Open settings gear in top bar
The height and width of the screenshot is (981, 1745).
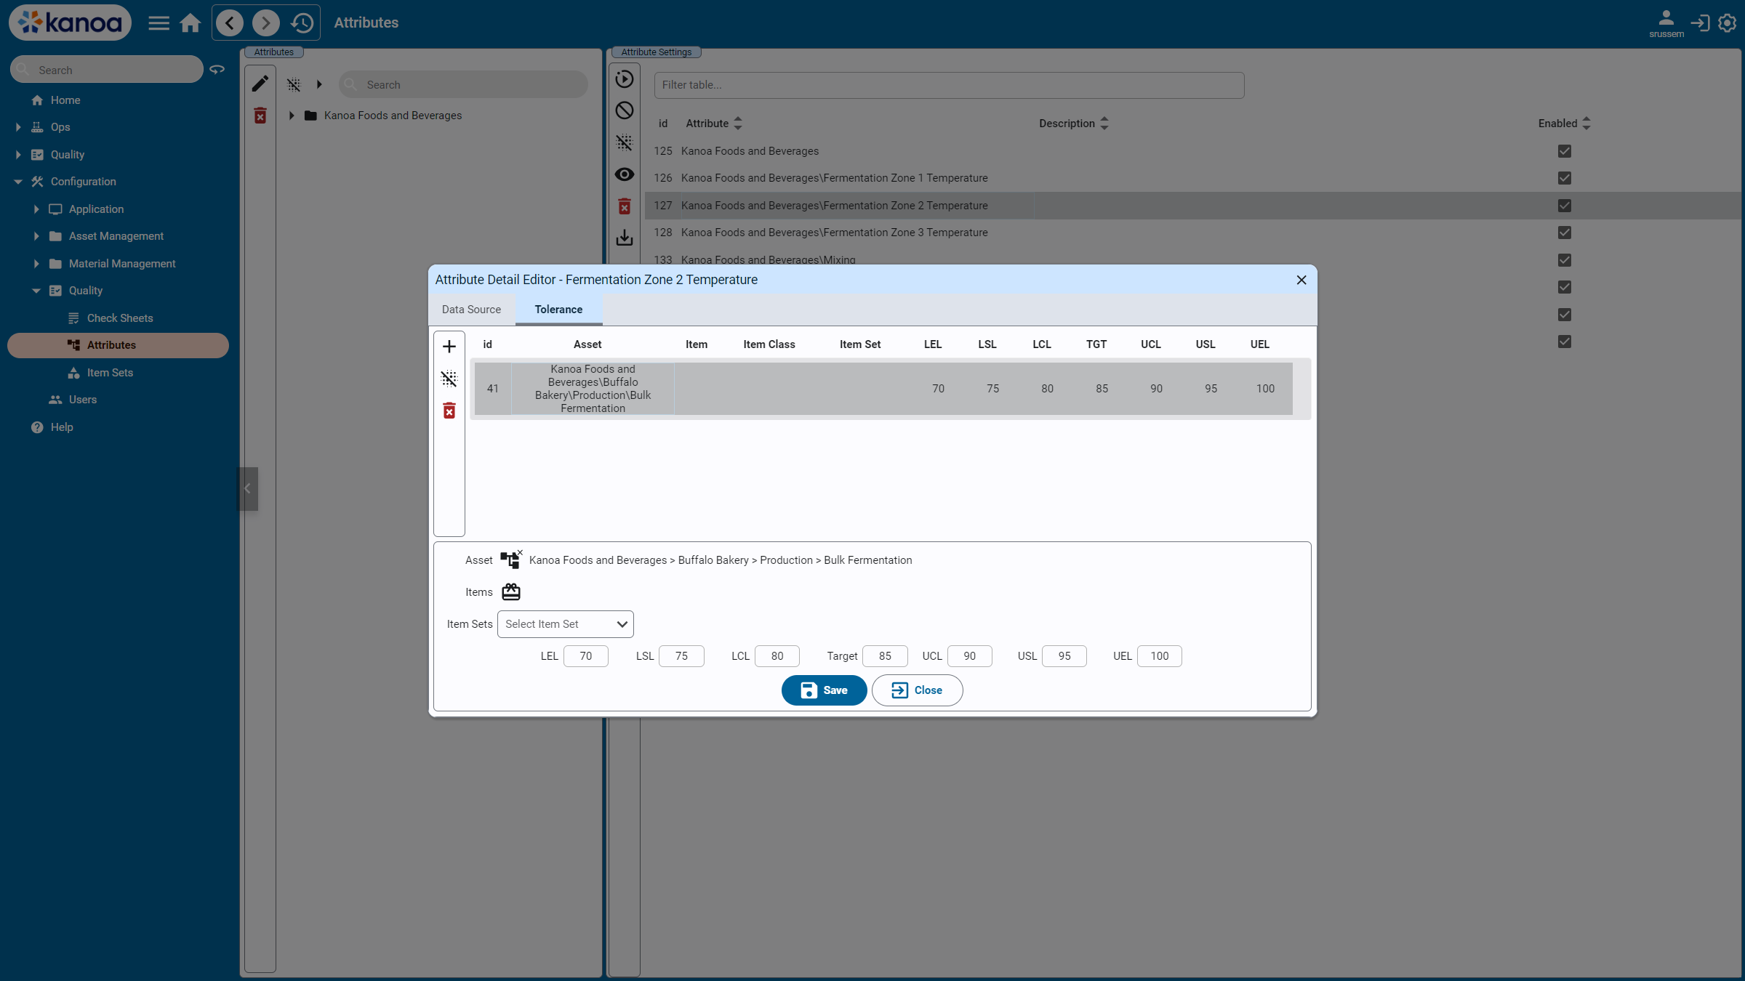click(1728, 23)
